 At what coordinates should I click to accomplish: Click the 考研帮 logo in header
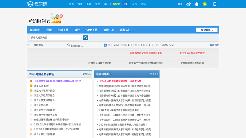pyautogui.click(x=37, y=4)
